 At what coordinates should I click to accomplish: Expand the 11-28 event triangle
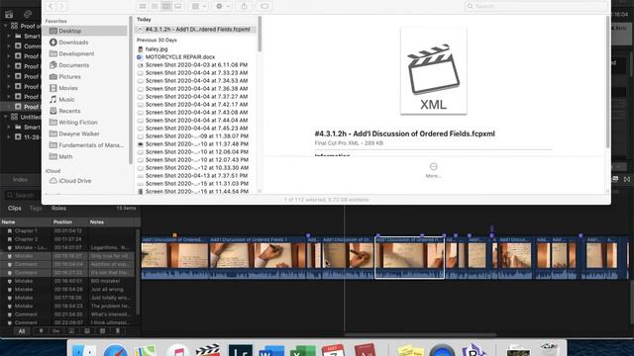9,136
